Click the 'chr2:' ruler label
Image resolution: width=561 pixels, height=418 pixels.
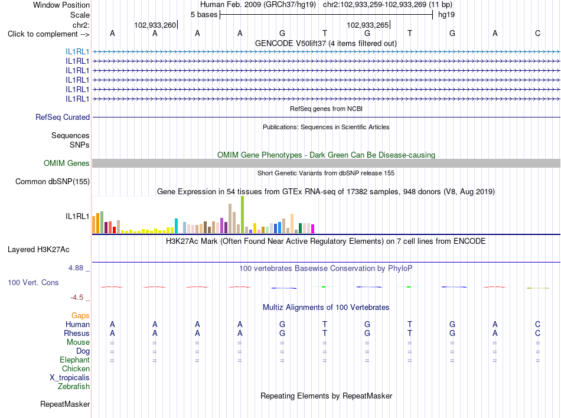point(81,25)
